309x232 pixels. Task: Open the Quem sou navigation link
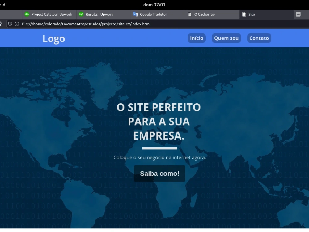click(226, 38)
